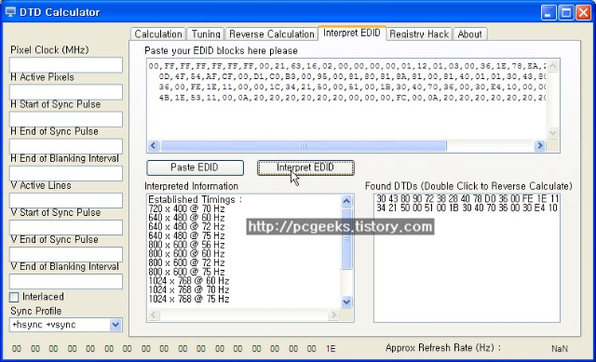Click the 640 x 480 @ 60 Hz line

(x=186, y=218)
